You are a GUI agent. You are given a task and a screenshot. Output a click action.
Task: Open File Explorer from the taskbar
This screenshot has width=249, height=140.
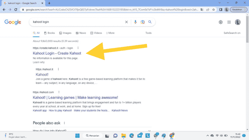(124, 136)
